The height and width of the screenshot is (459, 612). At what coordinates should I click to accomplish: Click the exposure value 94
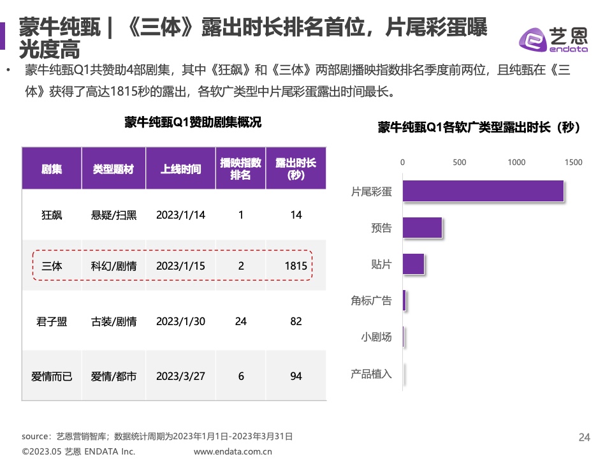296,376
